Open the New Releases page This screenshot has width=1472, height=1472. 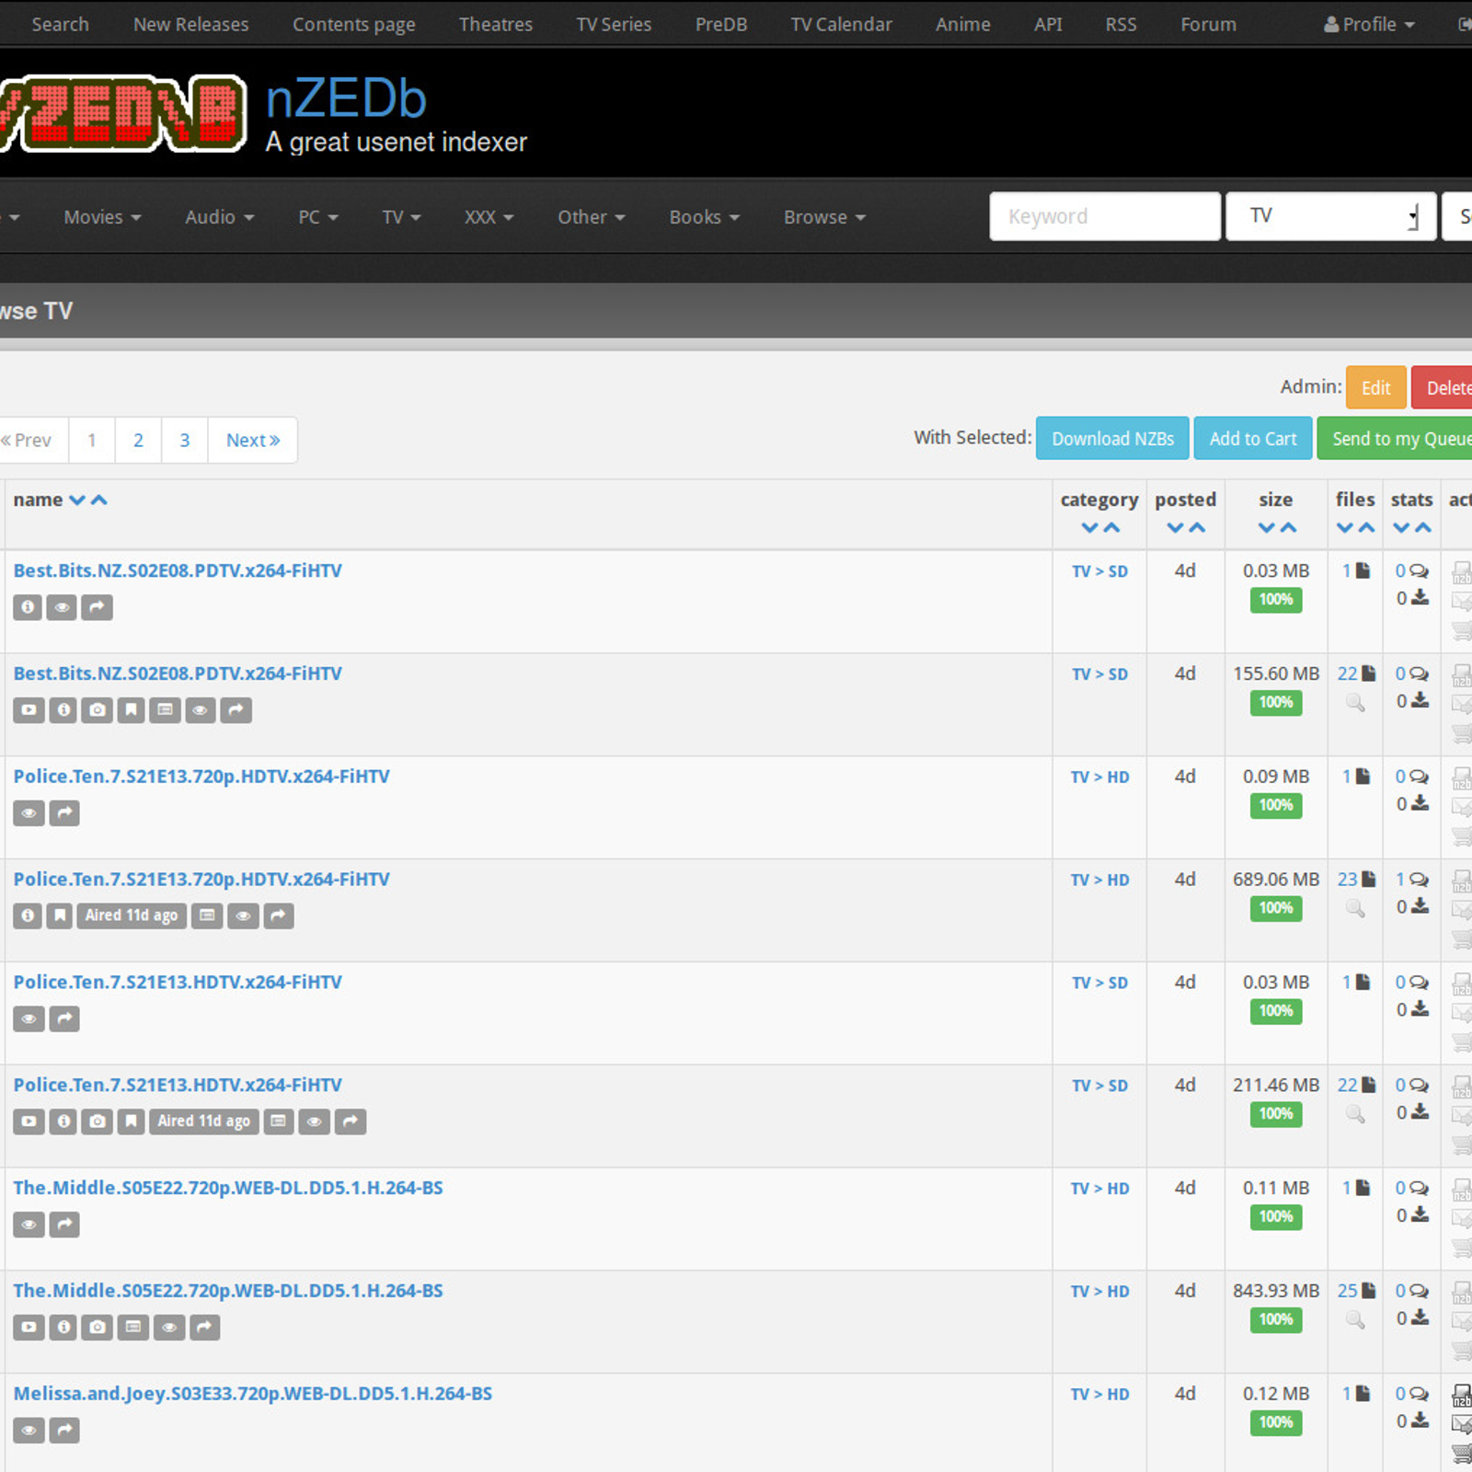pyautogui.click(x=191, y=25)
